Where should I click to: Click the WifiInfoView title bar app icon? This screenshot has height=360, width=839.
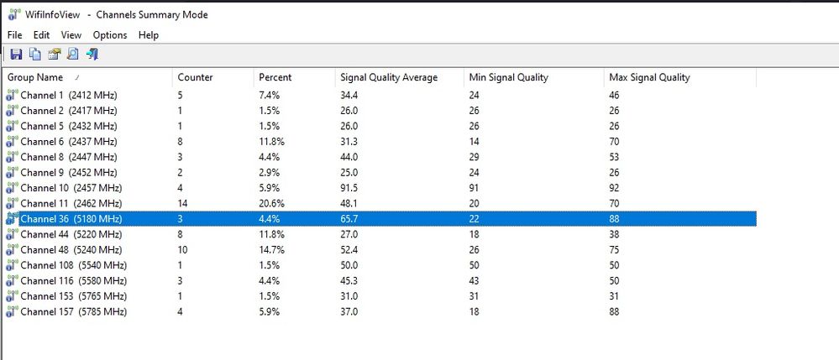(14, 14)
